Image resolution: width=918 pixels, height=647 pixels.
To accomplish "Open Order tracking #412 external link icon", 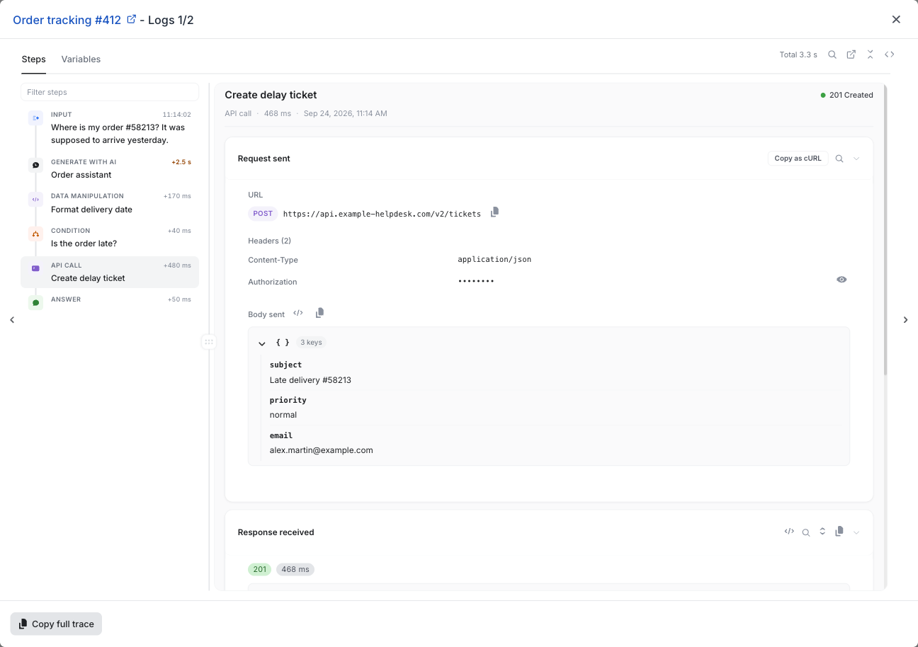I will coord(131,20).
